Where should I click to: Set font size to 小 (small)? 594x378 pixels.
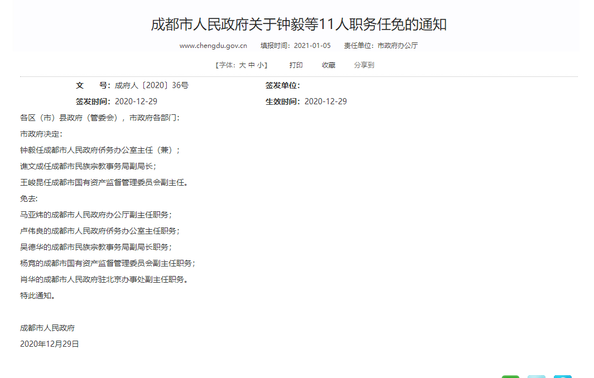260,65
